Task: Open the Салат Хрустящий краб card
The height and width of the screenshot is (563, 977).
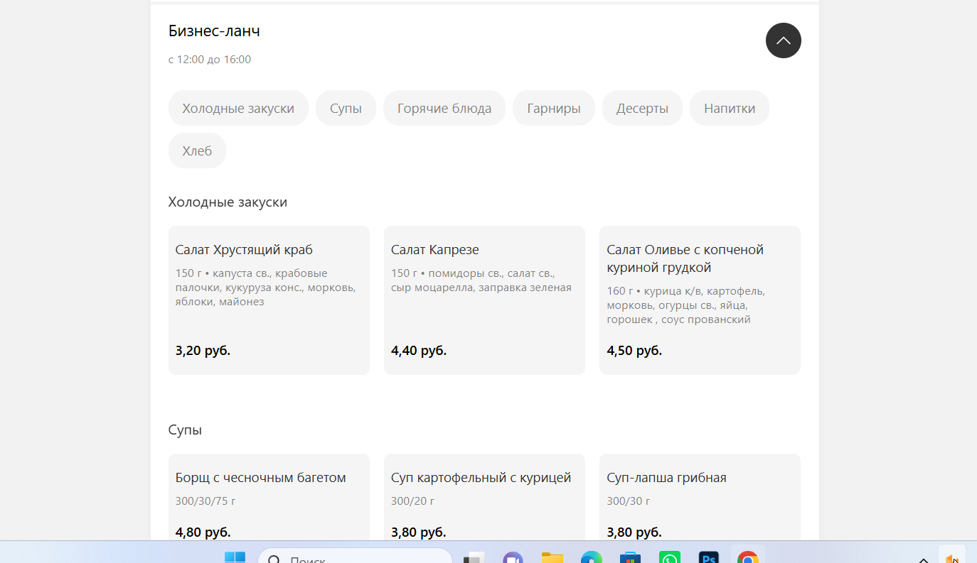Action: click(x=269, y=300)
